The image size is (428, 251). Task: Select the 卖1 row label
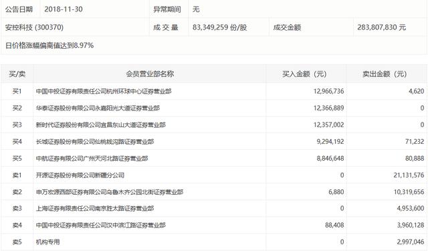coord(17,175)
